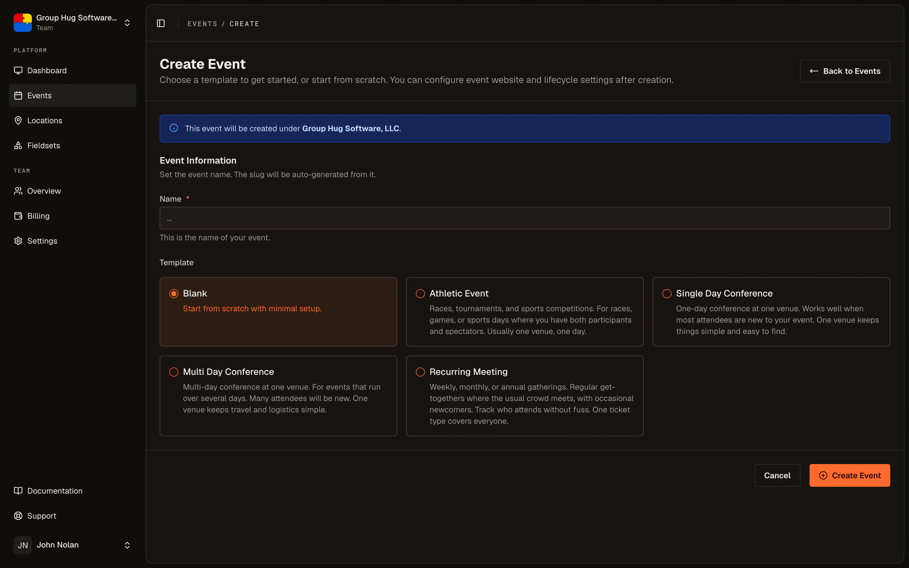The image size is (909, 568).
Task: Click the orange Create Event button
Action: (850, 475)
